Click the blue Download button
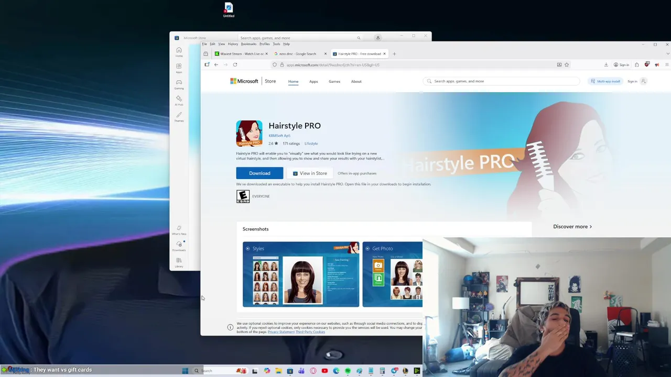Image resolution: width=671 pixels, height=377 pixels. pyautogui.click(x=259, y=173)
